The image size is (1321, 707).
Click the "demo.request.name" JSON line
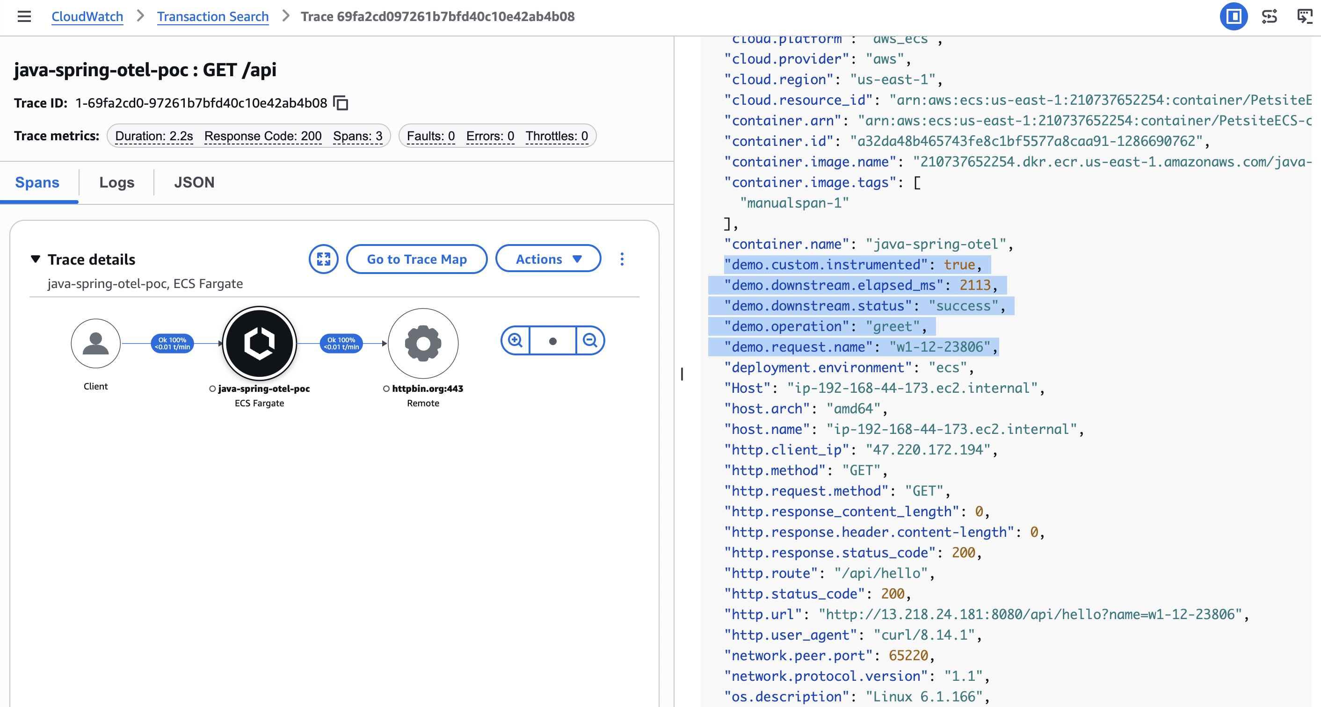[861, 346]
